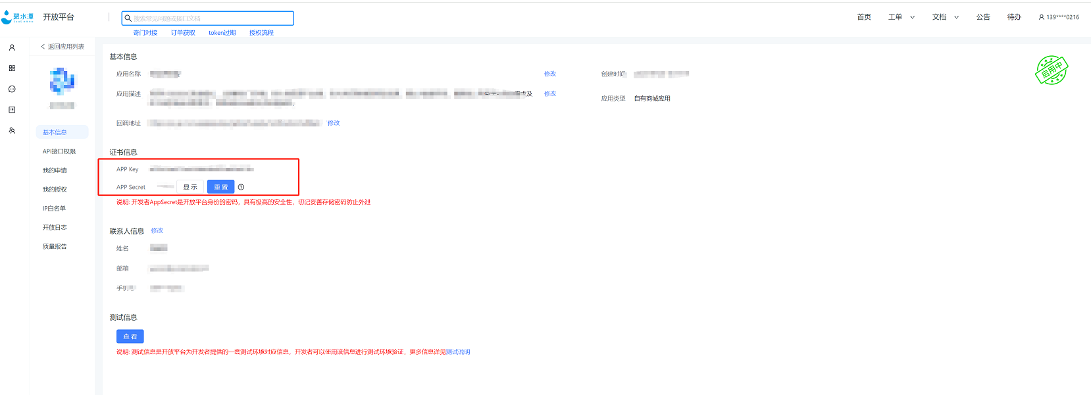Click the help question mark beside 重置

point(241,187)
